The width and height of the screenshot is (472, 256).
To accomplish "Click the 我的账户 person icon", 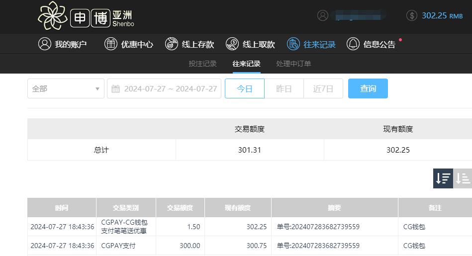I will [x=45, y=44].
